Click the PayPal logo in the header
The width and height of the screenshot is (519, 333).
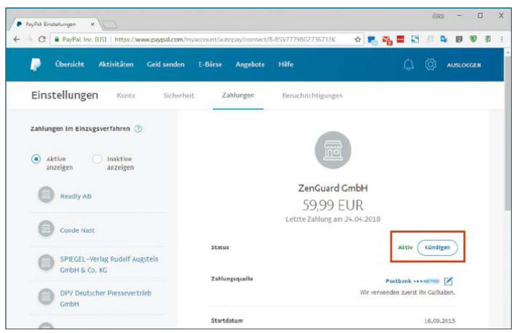pyautogui.click(x=36, y=65)
